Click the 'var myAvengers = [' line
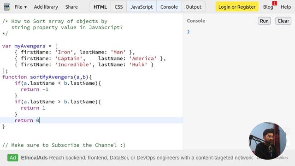 [x=30, y=46]
